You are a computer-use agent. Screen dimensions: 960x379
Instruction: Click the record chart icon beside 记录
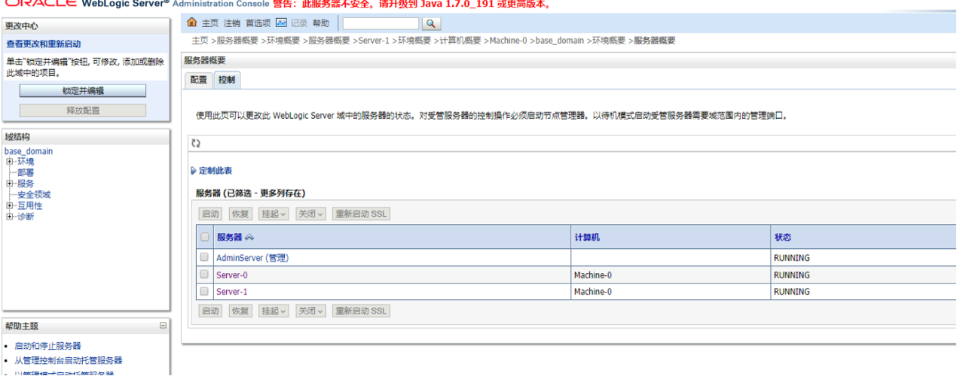[282, 23]
